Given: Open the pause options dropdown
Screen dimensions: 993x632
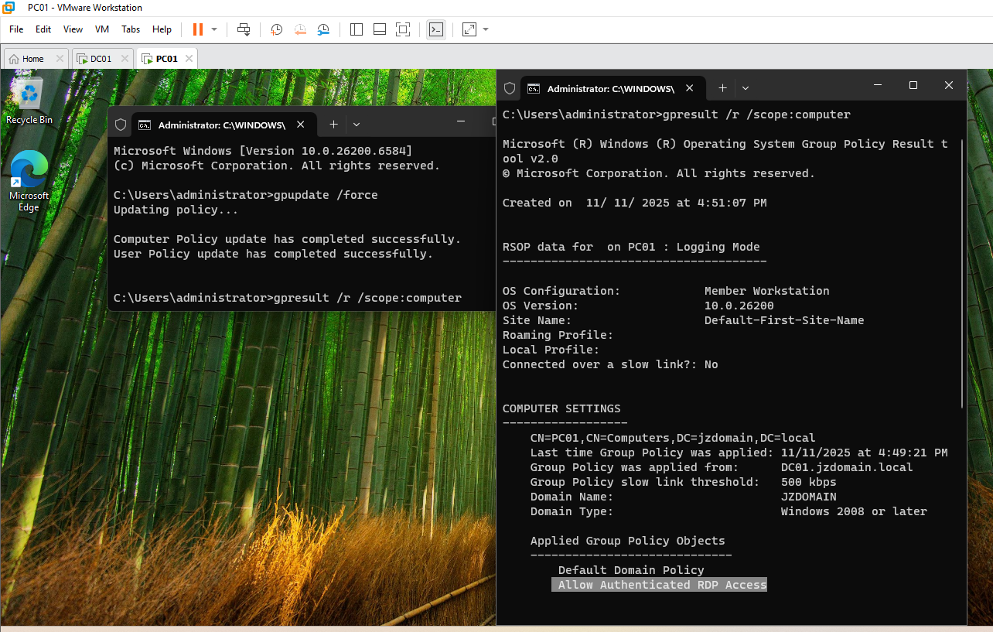Looking at the screenshot, I should (x=214, y=29).
